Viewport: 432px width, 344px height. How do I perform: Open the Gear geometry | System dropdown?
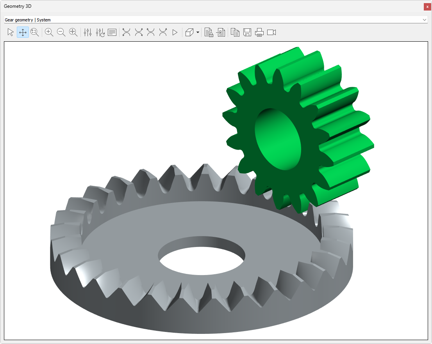pyautogui.click(x=216, y=20)
